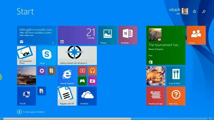This screenshot has width=214, height=120.
Task: Open the Desktop tile
Action: pyautogui.click(x=27, y=76)
